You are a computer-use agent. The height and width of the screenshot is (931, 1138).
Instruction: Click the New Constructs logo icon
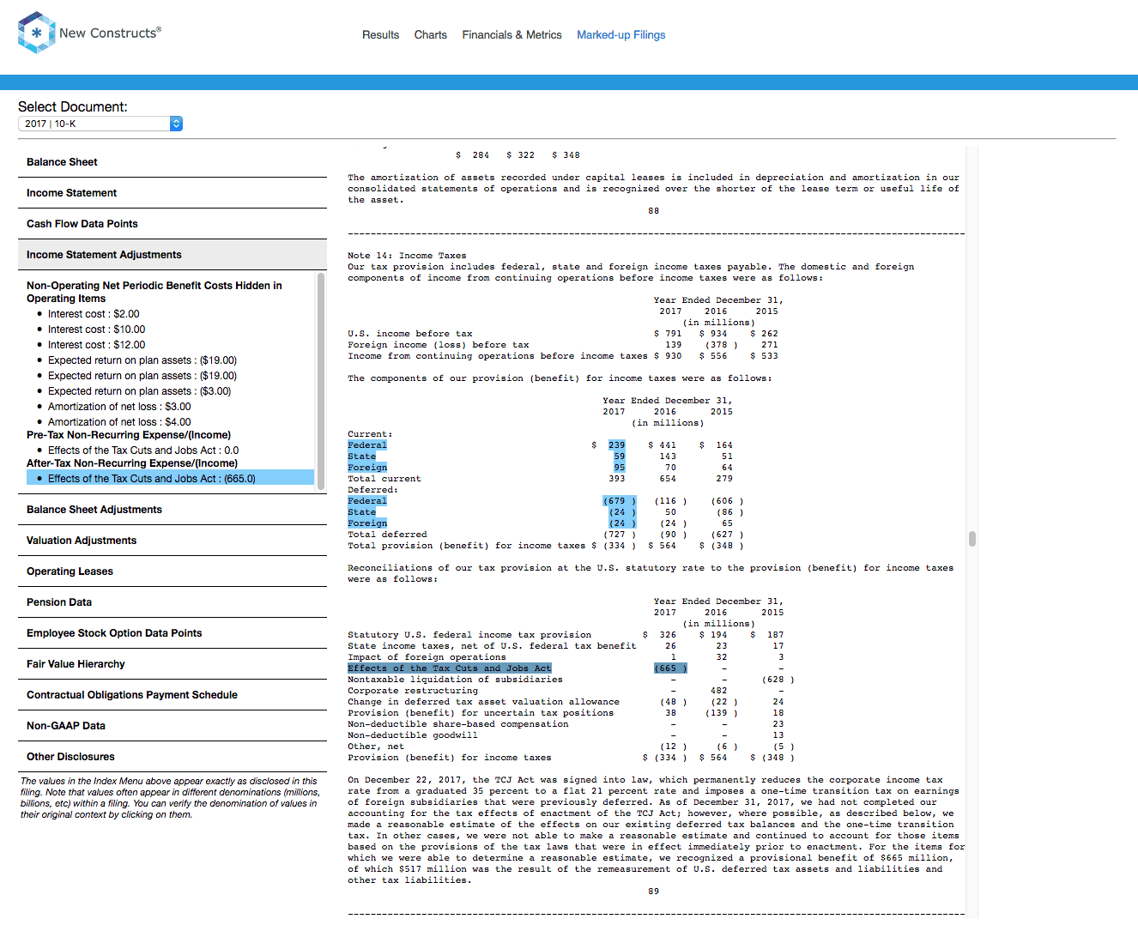37,33
